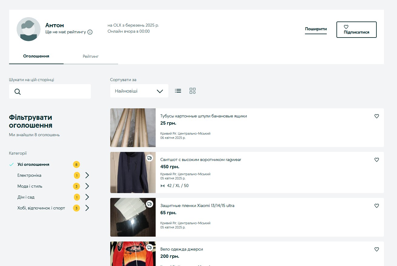Expand the Електроніка category
This screenshot has width=397, height=266.
(x=87, y=175)
